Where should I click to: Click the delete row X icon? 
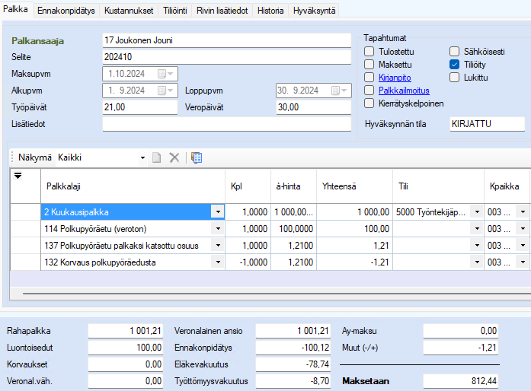[174, 157]
